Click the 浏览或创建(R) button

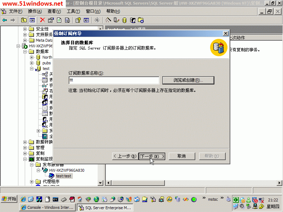pyautogui.click(x=188, y=80)
